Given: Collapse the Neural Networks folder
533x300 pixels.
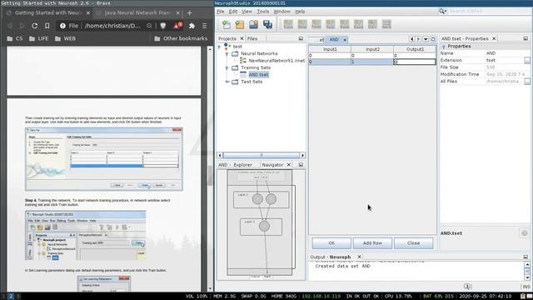Looking at the screenshot, I should (227, 53).
